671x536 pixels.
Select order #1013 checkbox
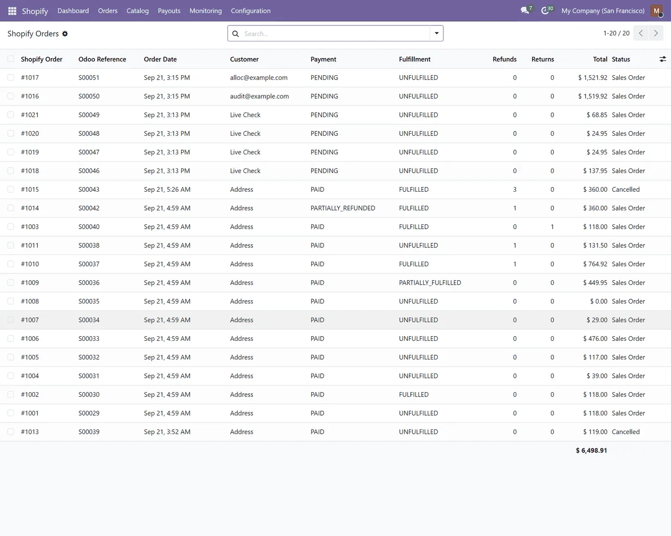(x=11, y=431)
